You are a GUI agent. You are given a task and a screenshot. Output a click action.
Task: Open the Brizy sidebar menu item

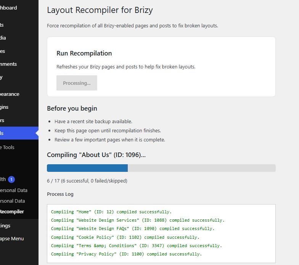coord(2,77)
